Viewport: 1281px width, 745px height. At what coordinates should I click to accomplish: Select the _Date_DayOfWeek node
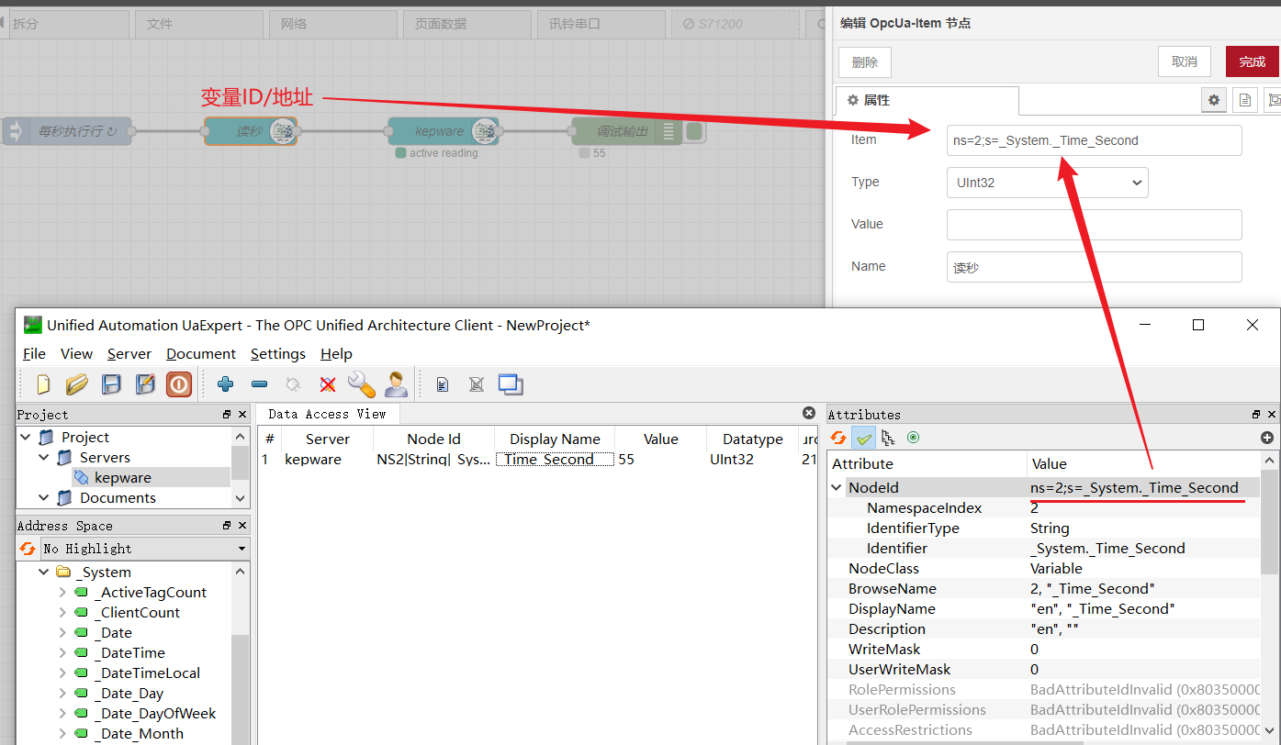click(155, 714)
